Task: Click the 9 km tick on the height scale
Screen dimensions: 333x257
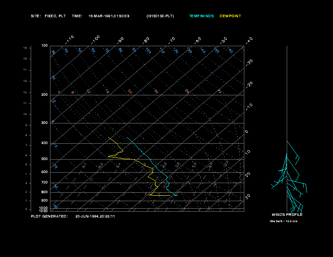Action: [26, 125]
